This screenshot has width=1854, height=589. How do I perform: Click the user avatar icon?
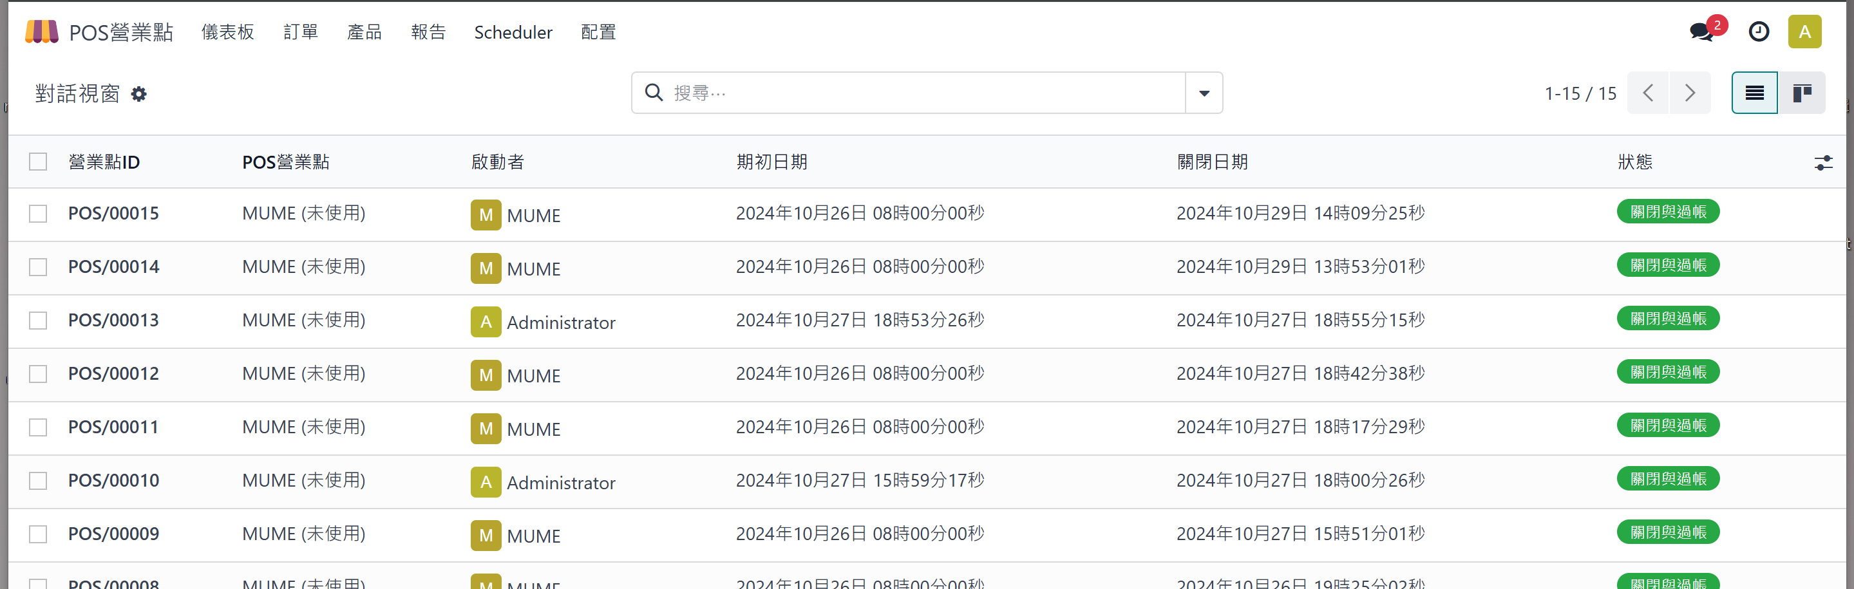coord(1804,32)
